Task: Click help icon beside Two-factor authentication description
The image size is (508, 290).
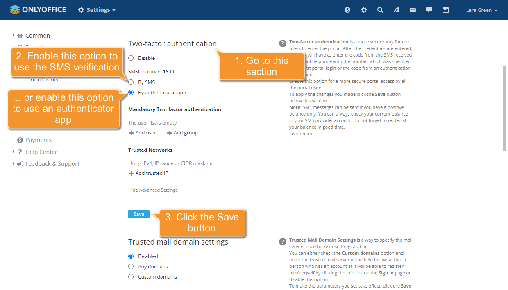Action: click(283, 43)
